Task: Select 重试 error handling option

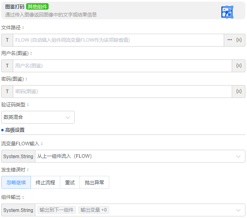Action: pos(70,182)
